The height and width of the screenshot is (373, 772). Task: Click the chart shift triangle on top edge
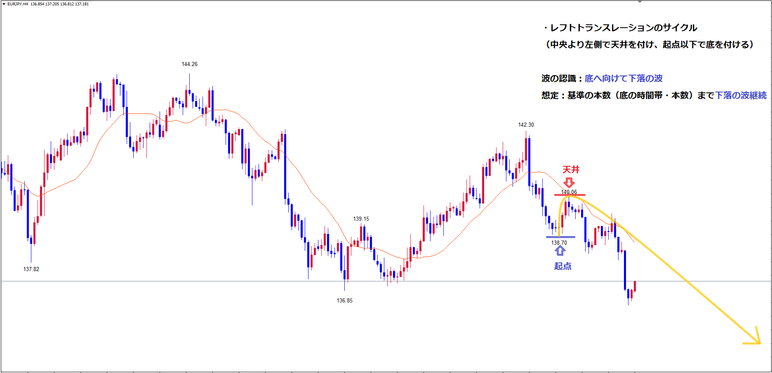click(640, 2)
